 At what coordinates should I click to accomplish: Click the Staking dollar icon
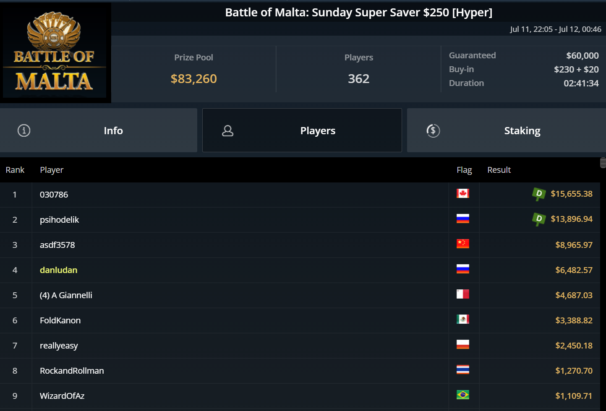tap(433, 131)
